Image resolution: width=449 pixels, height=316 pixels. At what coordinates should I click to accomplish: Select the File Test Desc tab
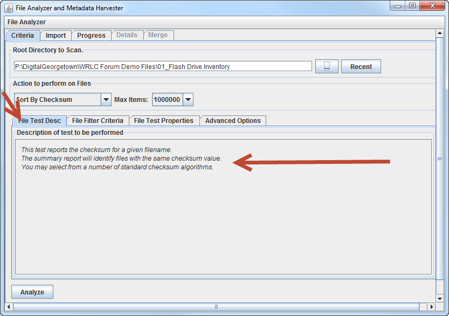39,121
